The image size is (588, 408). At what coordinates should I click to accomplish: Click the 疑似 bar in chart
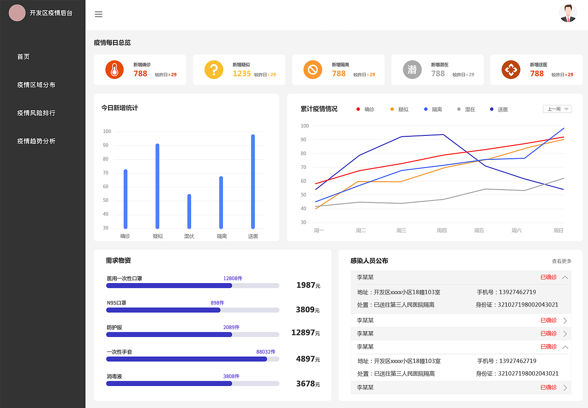(157, 186)
